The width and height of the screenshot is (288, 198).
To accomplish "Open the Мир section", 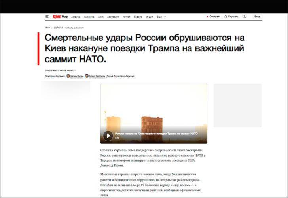I will coord(64,17).
